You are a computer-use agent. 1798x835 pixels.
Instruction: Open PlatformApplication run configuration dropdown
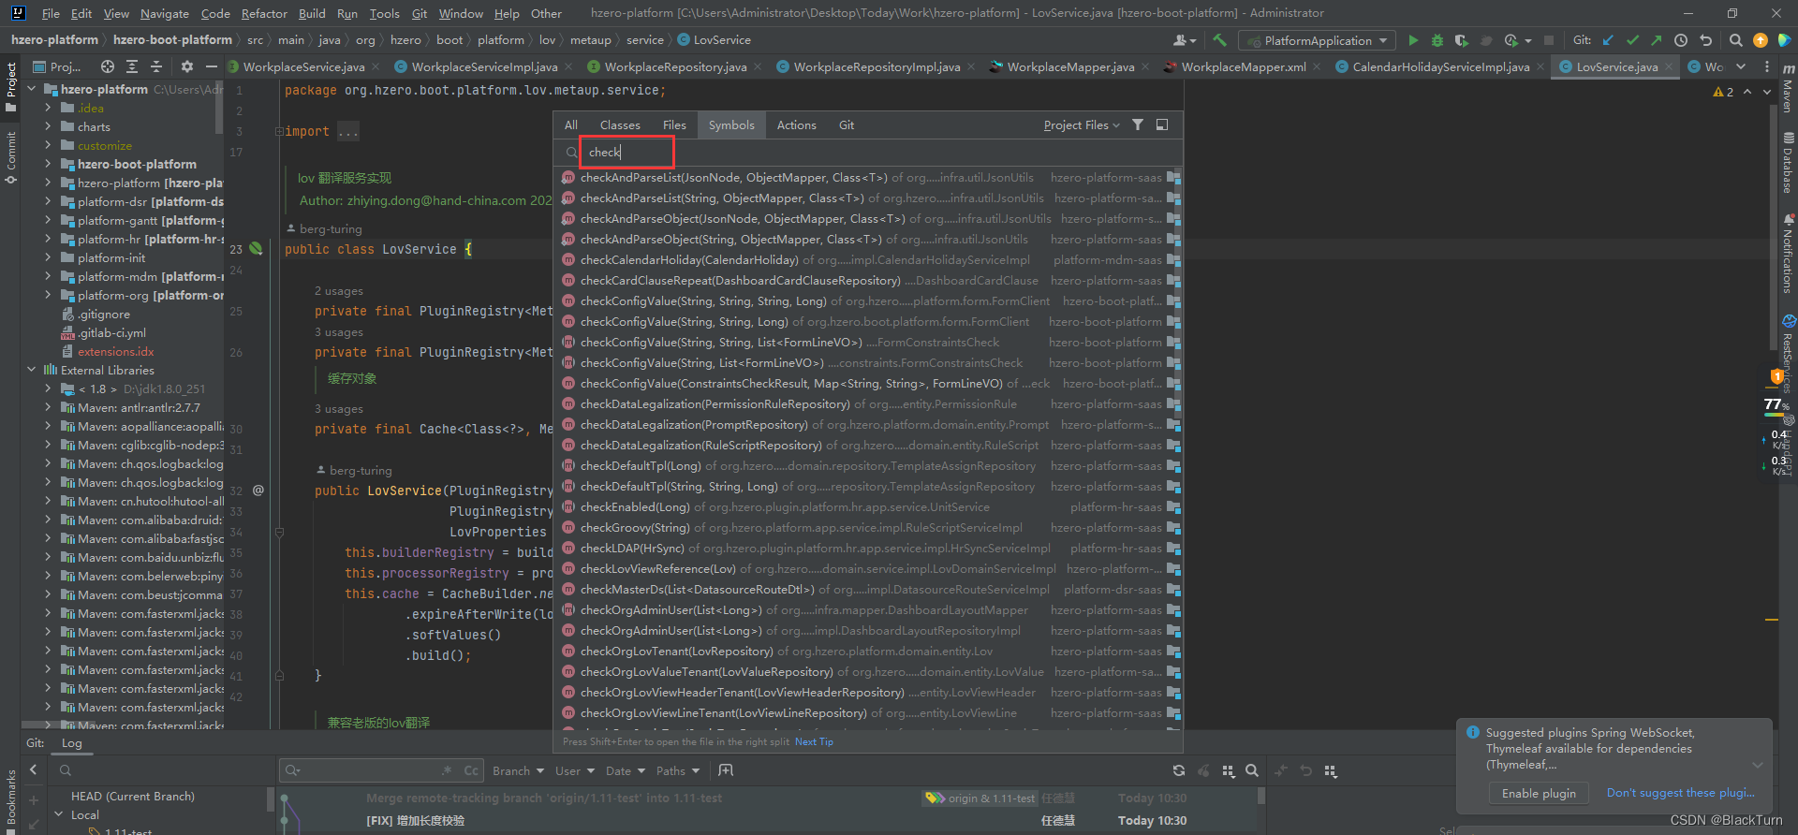(x=1317, y=40)
